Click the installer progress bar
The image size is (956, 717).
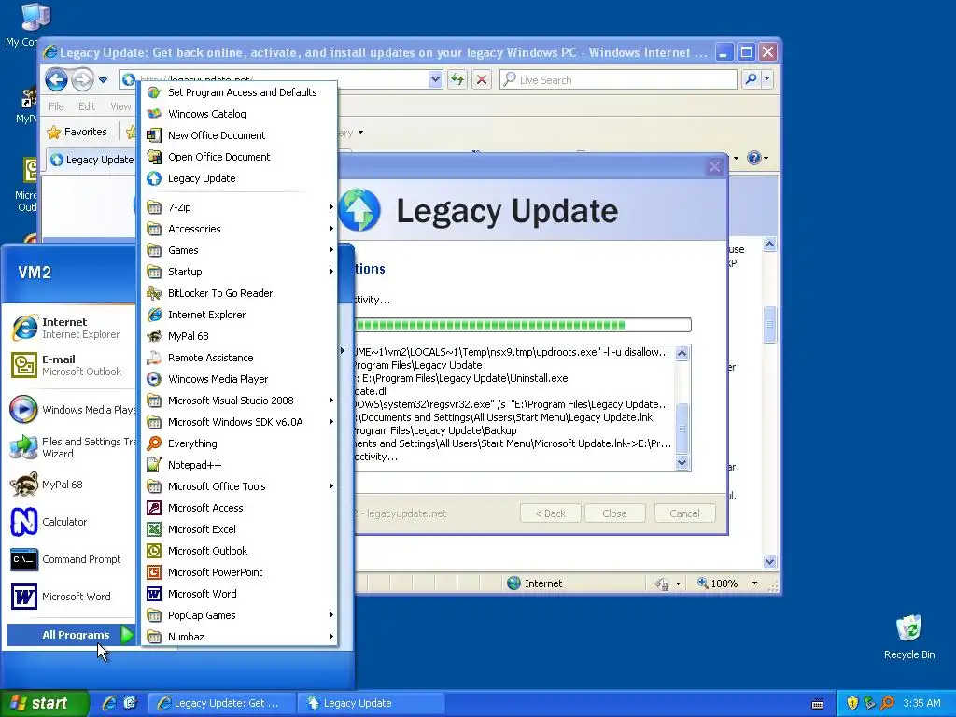[522, 325]
